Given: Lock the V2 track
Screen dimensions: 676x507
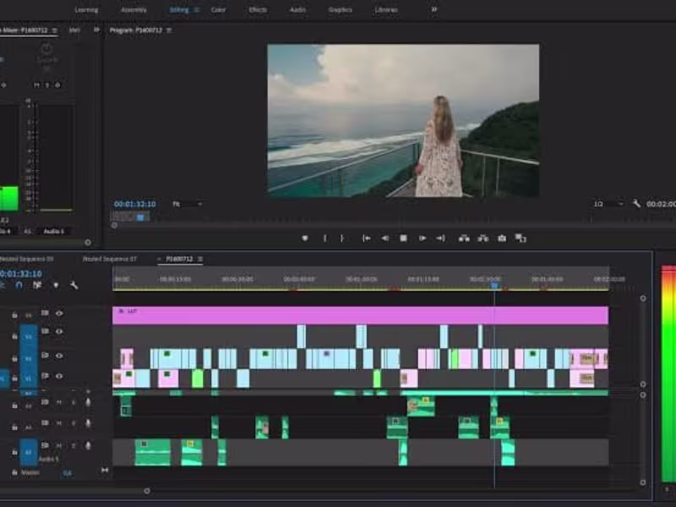Looking at the screenshot, I should [x=14, y=358].
